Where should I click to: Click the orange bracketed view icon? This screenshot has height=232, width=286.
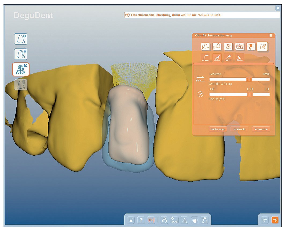click(x=152, y=220)
